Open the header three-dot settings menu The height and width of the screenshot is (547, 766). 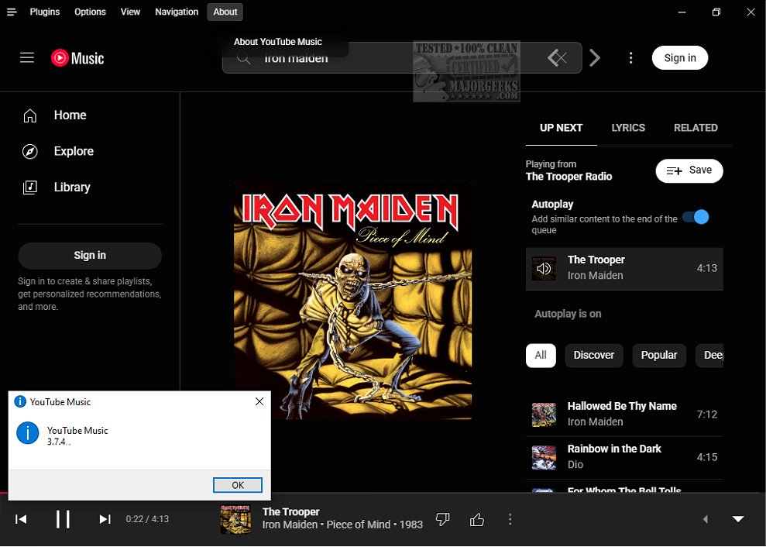coord(630,57)
